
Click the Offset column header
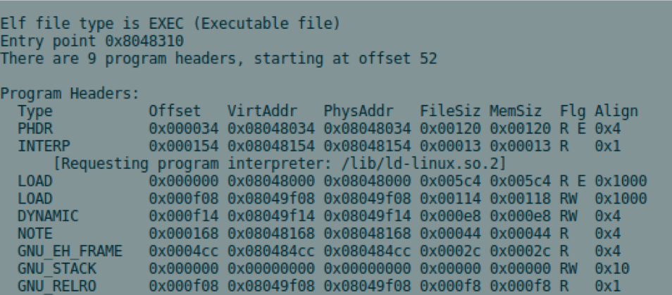(x=175, y=111)
